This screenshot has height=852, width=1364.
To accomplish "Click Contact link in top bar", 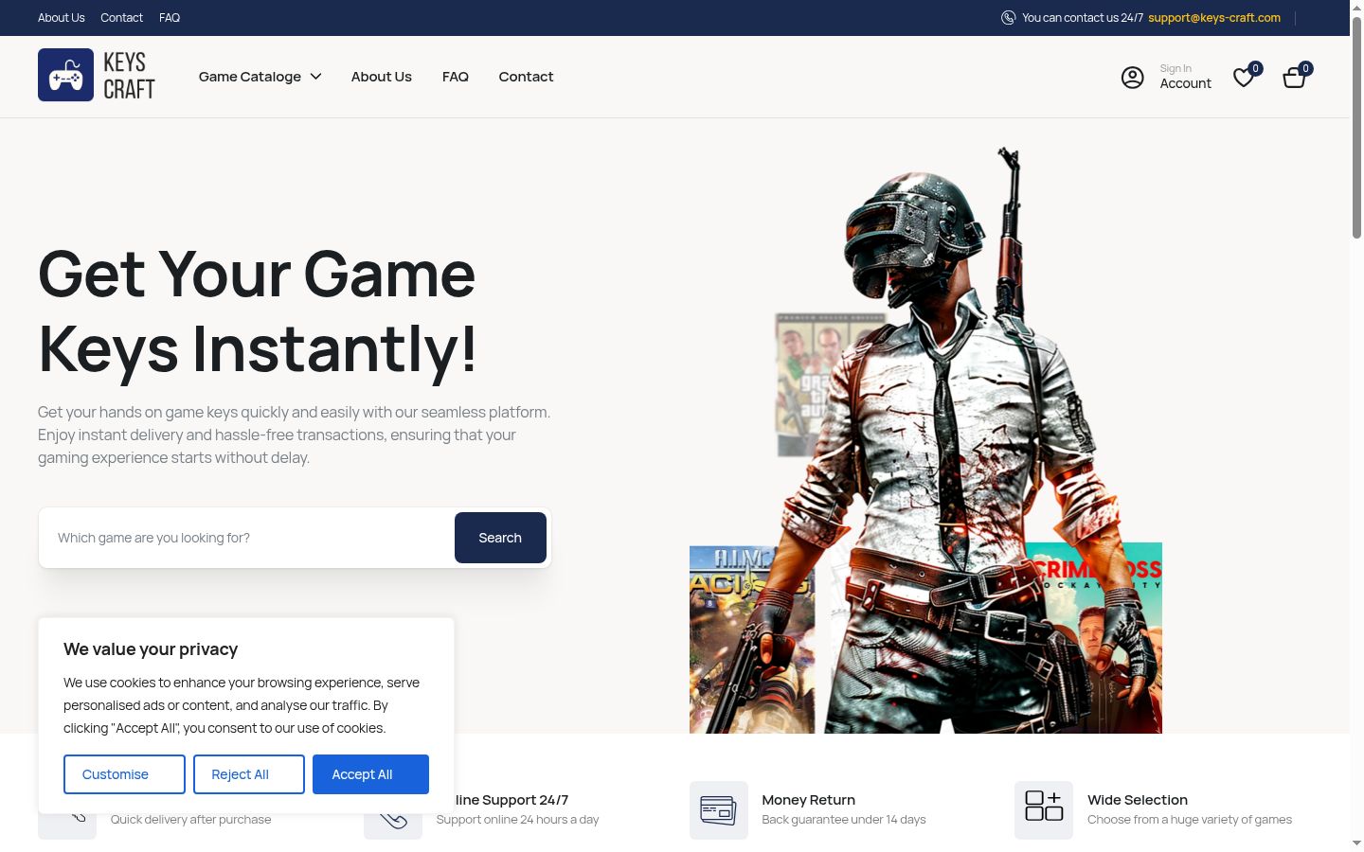I will click(122, 18).
